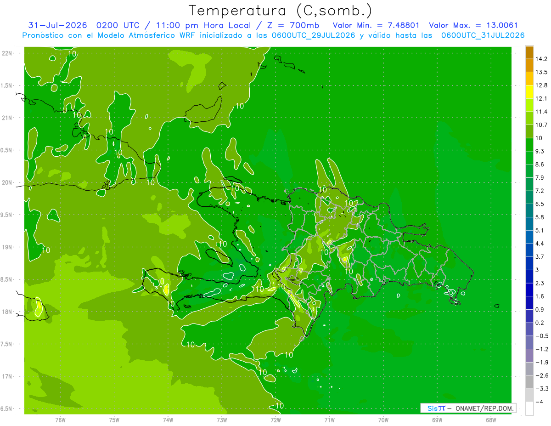The image size is (551, 426).
Task: Click the "Valor Min. = 7.48801" readout
Action: [376, 25]
